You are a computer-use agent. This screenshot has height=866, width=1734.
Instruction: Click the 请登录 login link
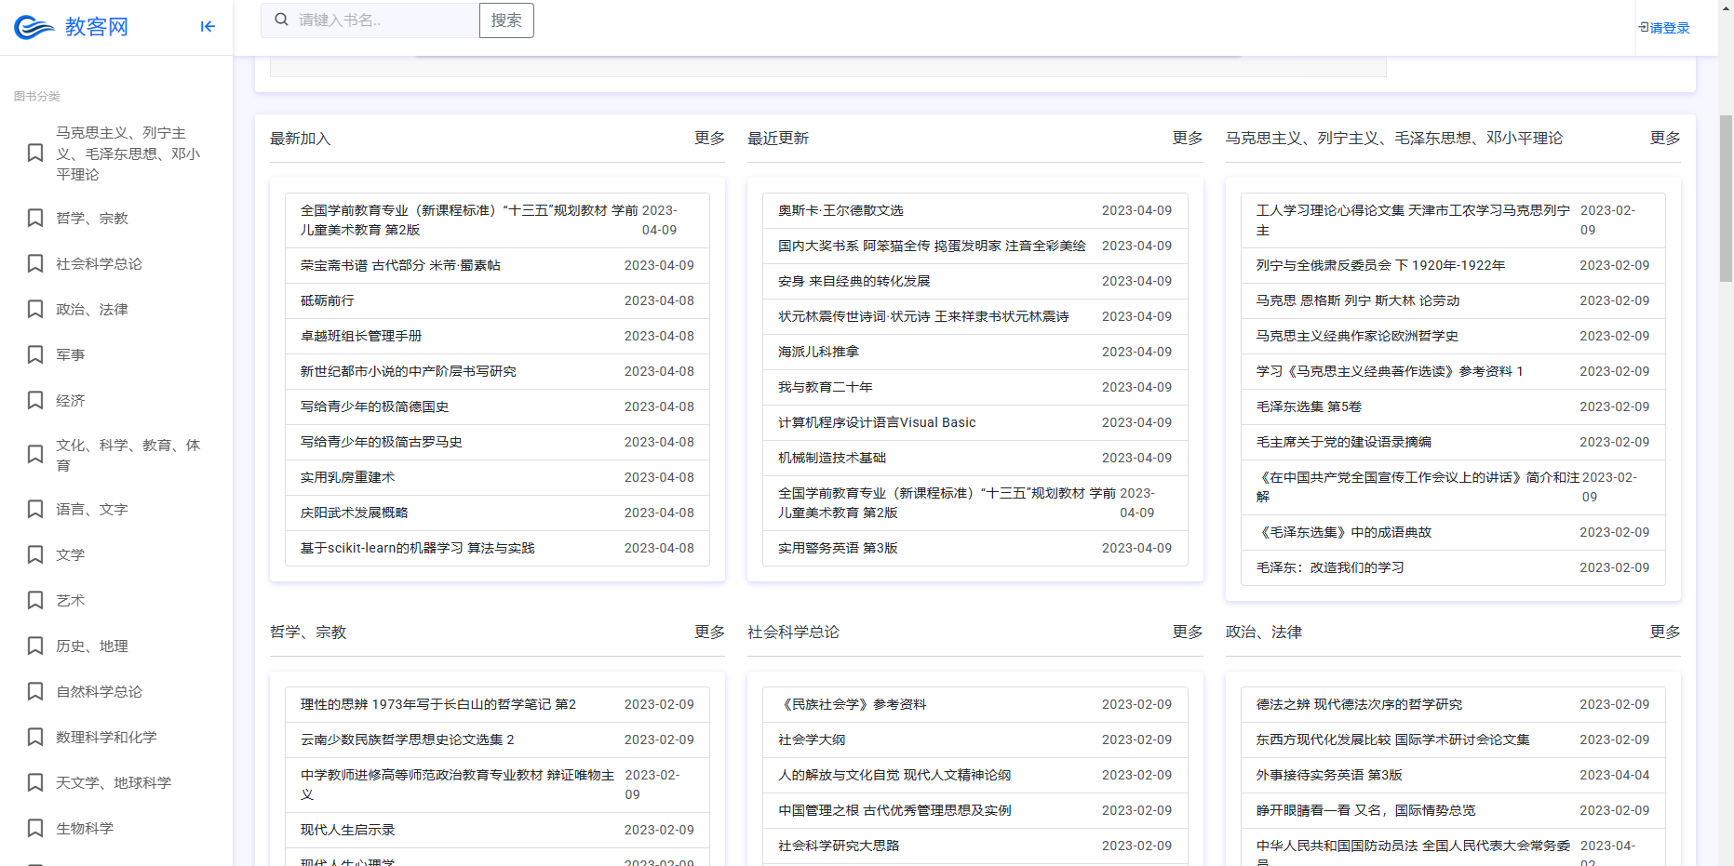click(x=1670, y=28)
